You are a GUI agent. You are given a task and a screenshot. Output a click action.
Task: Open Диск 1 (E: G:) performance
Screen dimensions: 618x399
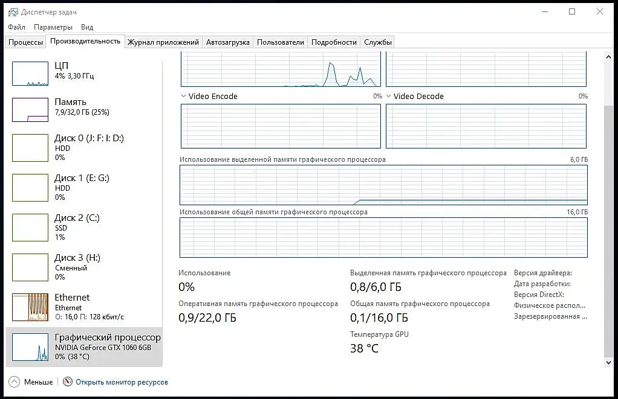[x=84, y=187]
